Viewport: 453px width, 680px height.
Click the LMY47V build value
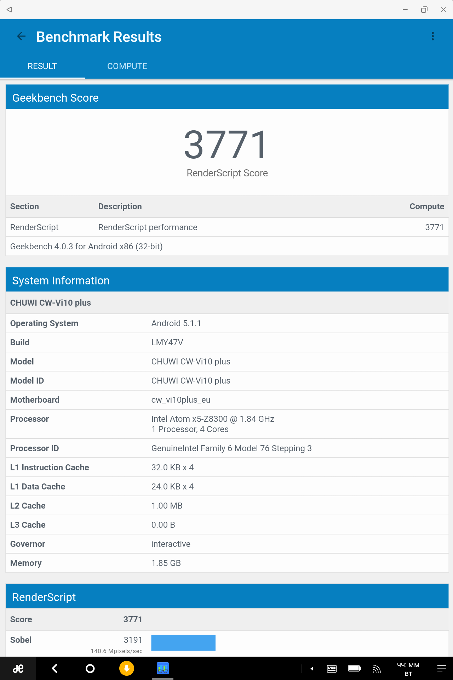[167, 342]
